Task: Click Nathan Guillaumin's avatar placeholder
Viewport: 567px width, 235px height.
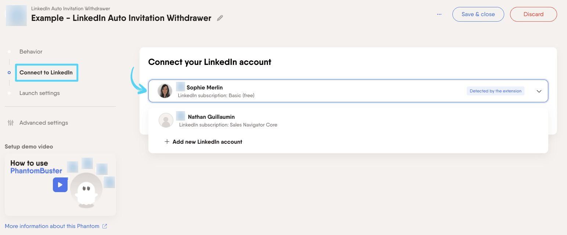Action: (166, 120)
